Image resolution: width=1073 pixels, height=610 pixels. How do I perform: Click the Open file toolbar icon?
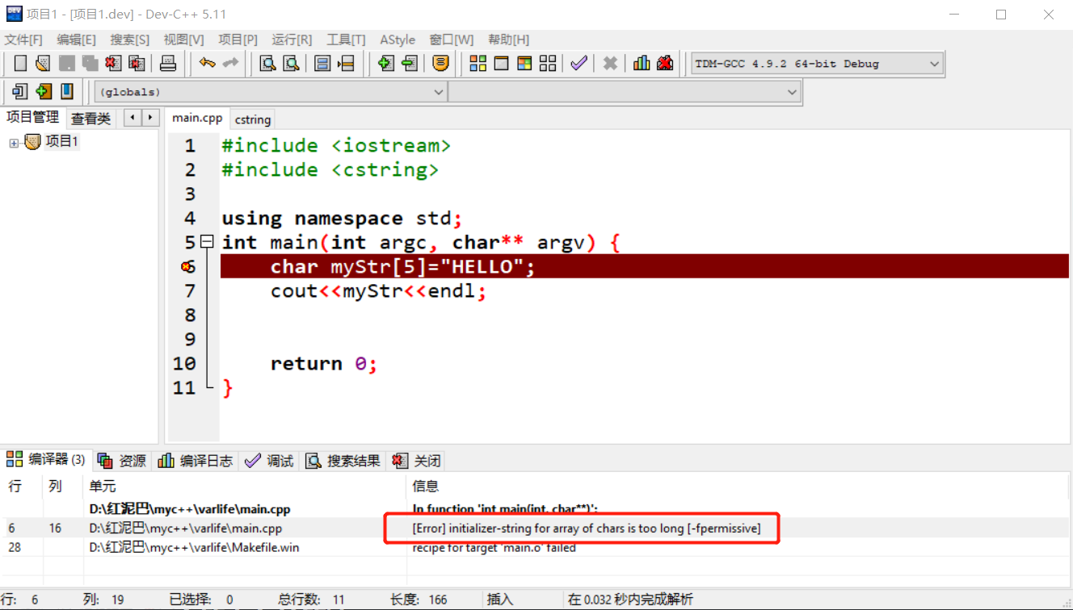[43, 63]
